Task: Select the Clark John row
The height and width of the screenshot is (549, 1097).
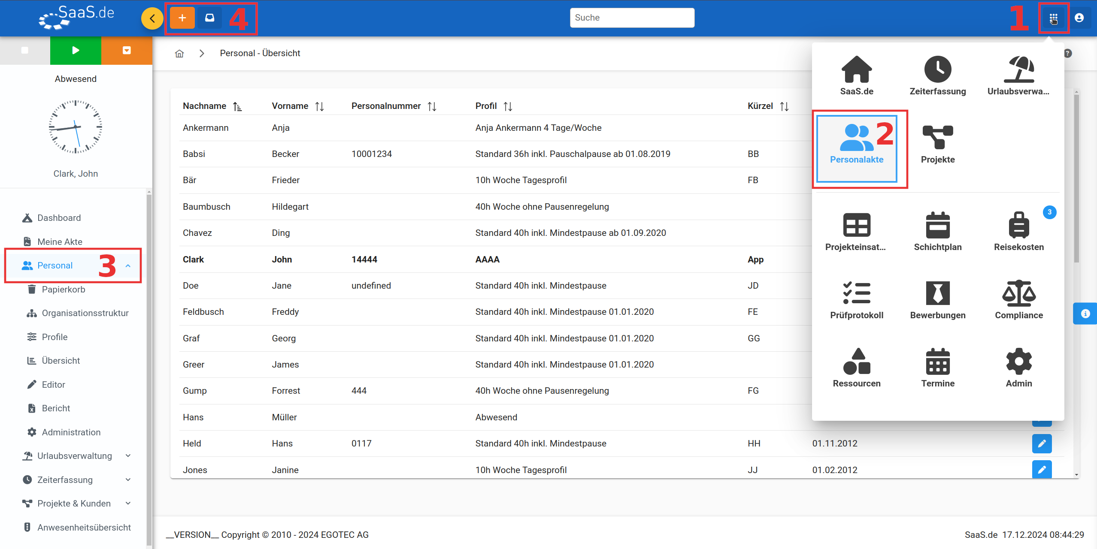Action: (x=496, y=259)
